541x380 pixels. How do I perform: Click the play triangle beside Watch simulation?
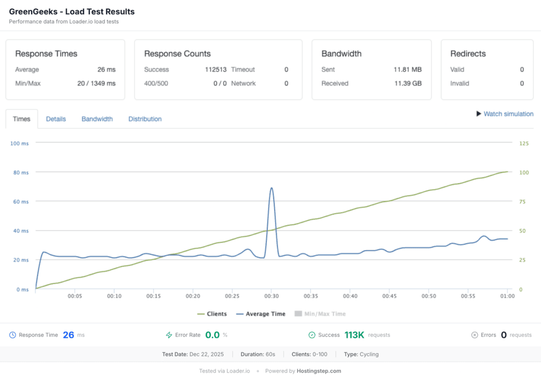479,114
